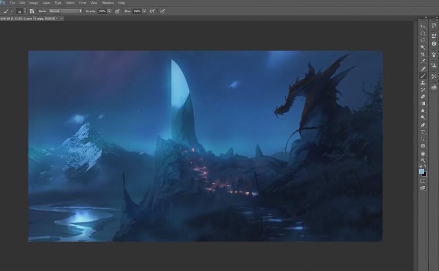Open the Properties panel icon
Screen dimensions: 439x271
434,36
